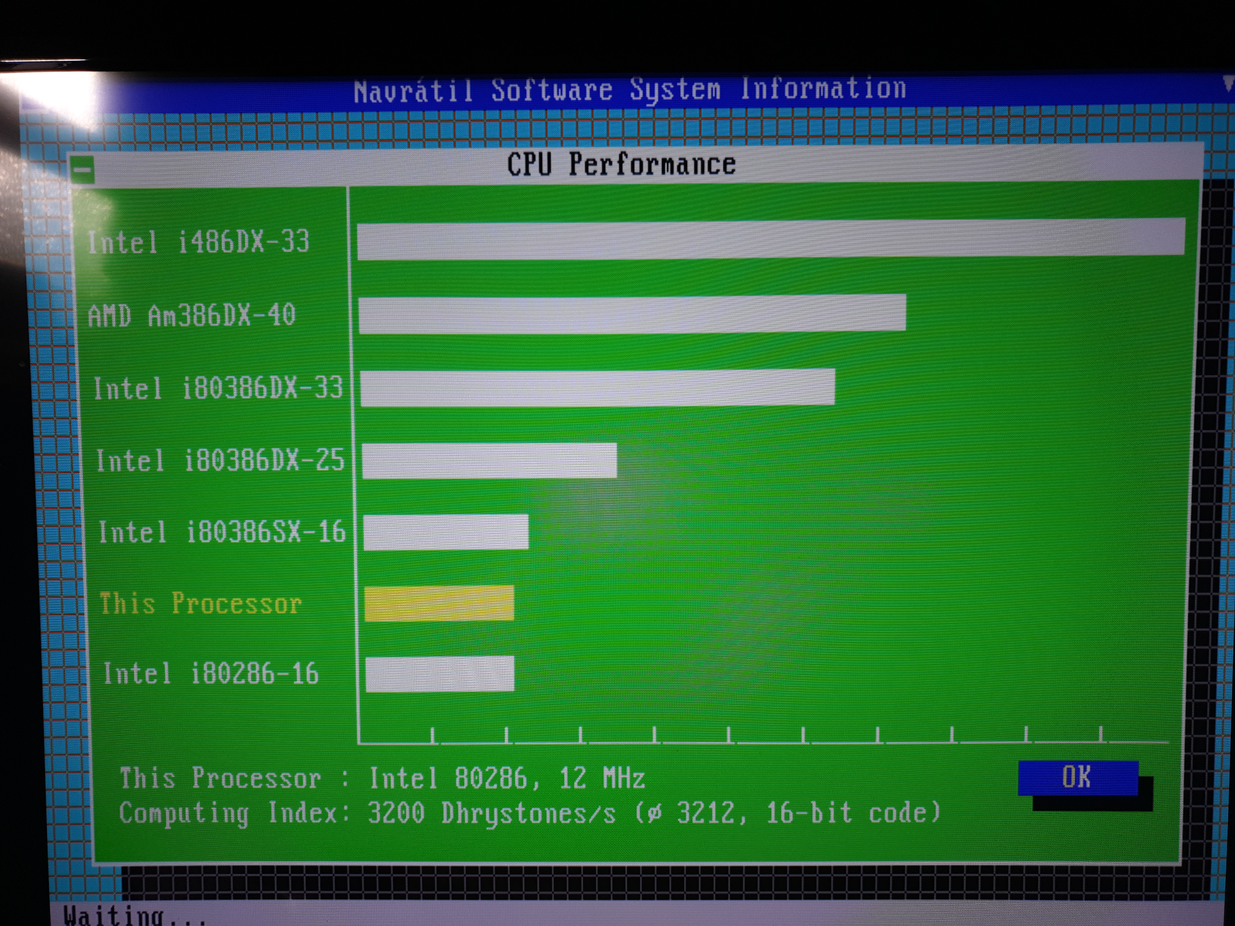Click the Intel i80286-16 performance bar
The image size is (1235, 926).
point(440,674)
